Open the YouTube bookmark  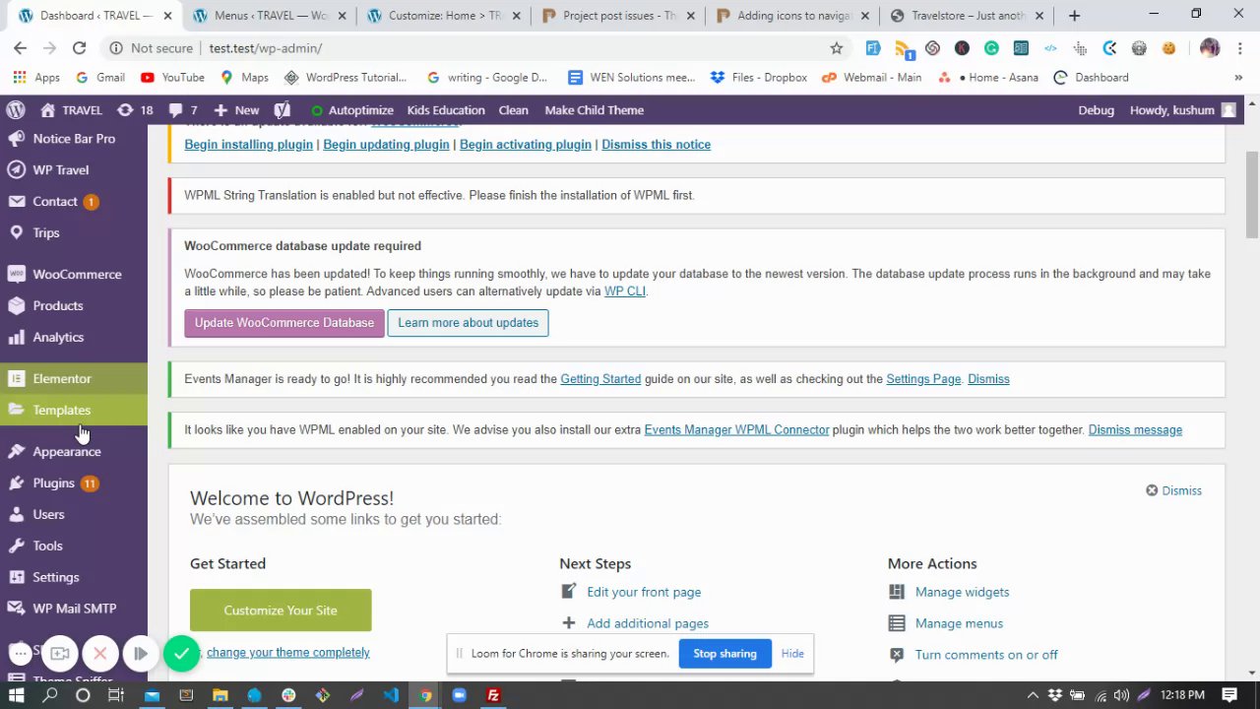[x=172, y=78]
